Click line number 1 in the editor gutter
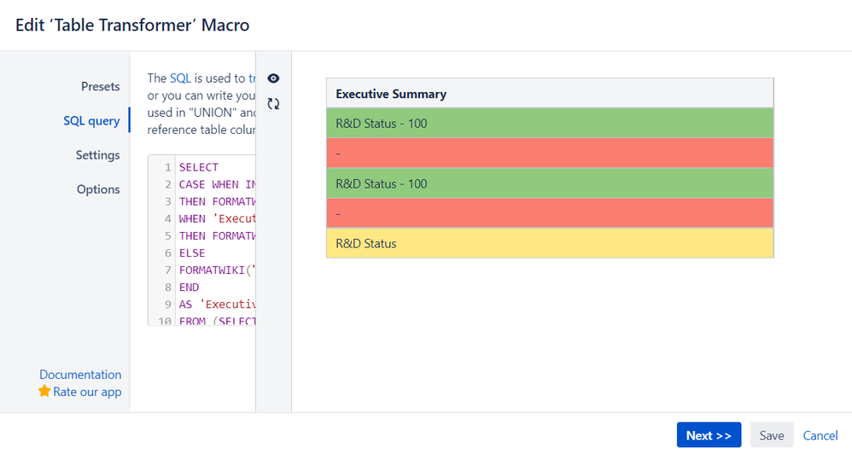The width and height of the screenshot is (852, 453). 168,167
